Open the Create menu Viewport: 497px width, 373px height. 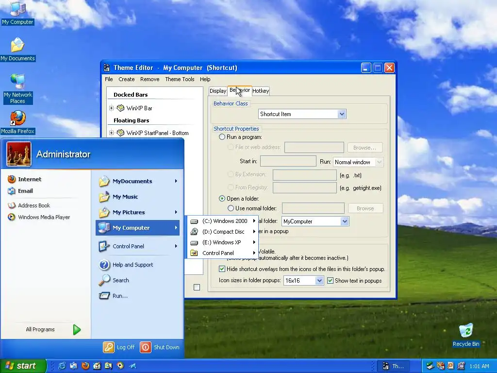[x=127, y=79]
